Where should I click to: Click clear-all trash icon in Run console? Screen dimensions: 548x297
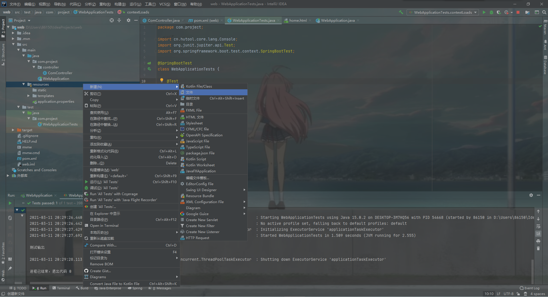(538, 248)
